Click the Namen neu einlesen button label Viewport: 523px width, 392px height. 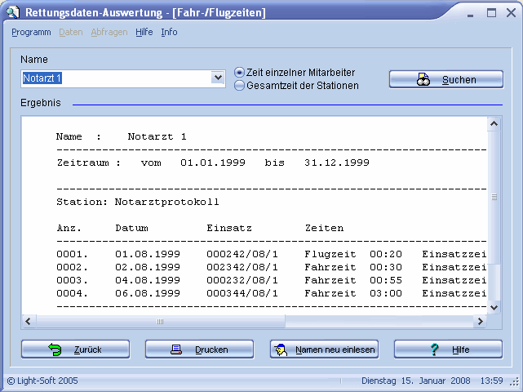point(335,350)
